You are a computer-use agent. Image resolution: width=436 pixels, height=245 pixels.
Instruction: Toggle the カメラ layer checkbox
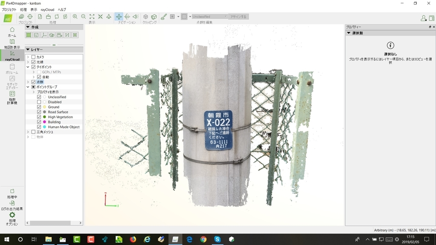(33, 57)
